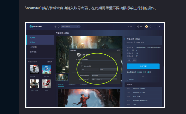The width and height of the screenshot is (186, 114).
Task: Click the Lara Croft flare screenshot image
Action: click(89, 98)
